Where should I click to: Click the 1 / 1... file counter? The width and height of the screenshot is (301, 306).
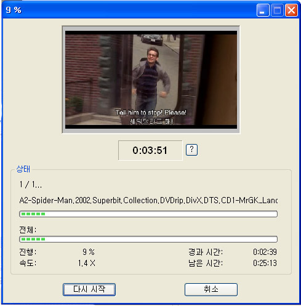31,185
